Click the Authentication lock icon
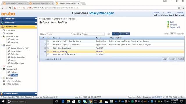This screenshot has height=104, width=186. (4, 36)
